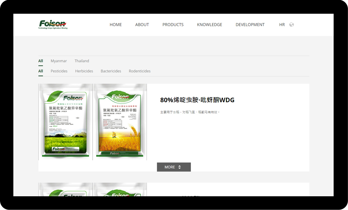The width and height of the screenshot is (348, 210).
Task: Show the Pesticides category
Action: (59, 71)
